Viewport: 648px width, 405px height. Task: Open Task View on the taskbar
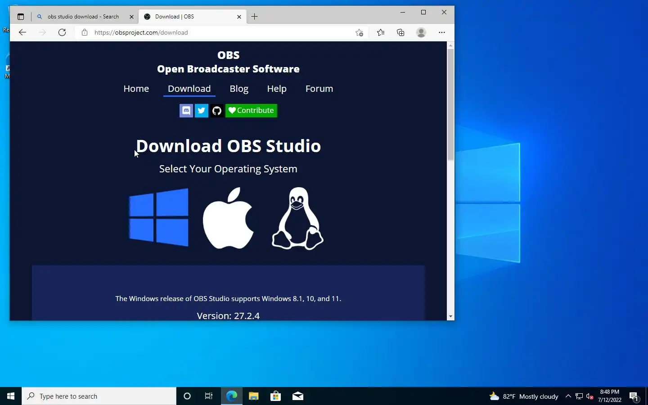coord(209,396)
